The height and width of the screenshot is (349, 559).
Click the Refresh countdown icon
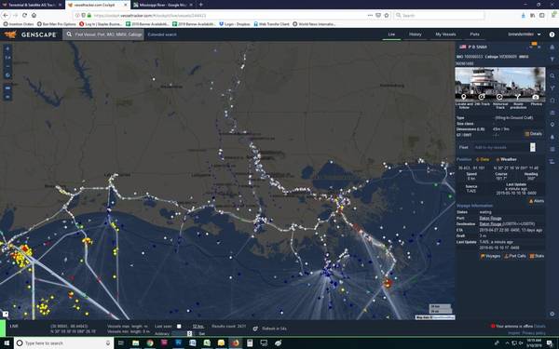[255, 329]
